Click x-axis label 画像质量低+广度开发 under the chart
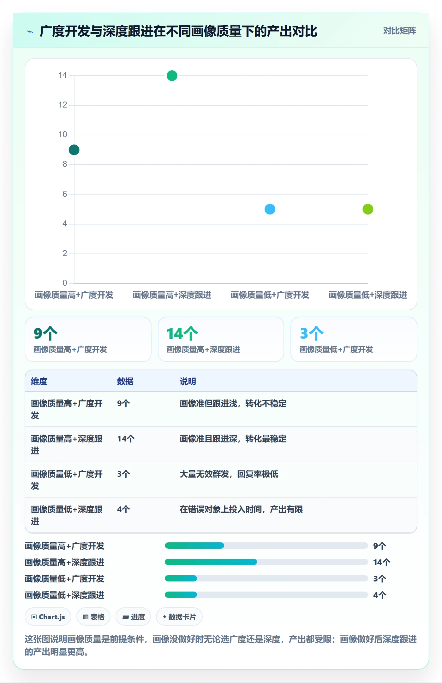The width and height of the screenshot is (442, 683). point(270,295)
